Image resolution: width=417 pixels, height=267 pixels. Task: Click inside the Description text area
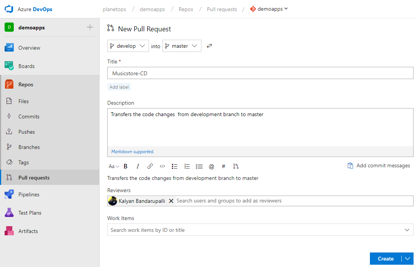(x=260, y=128)
